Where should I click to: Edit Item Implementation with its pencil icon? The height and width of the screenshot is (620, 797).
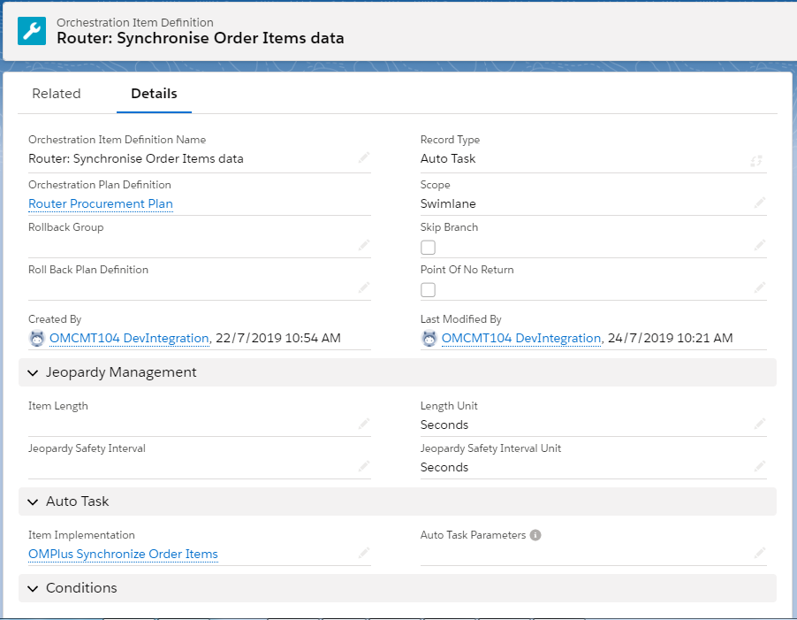363,553
